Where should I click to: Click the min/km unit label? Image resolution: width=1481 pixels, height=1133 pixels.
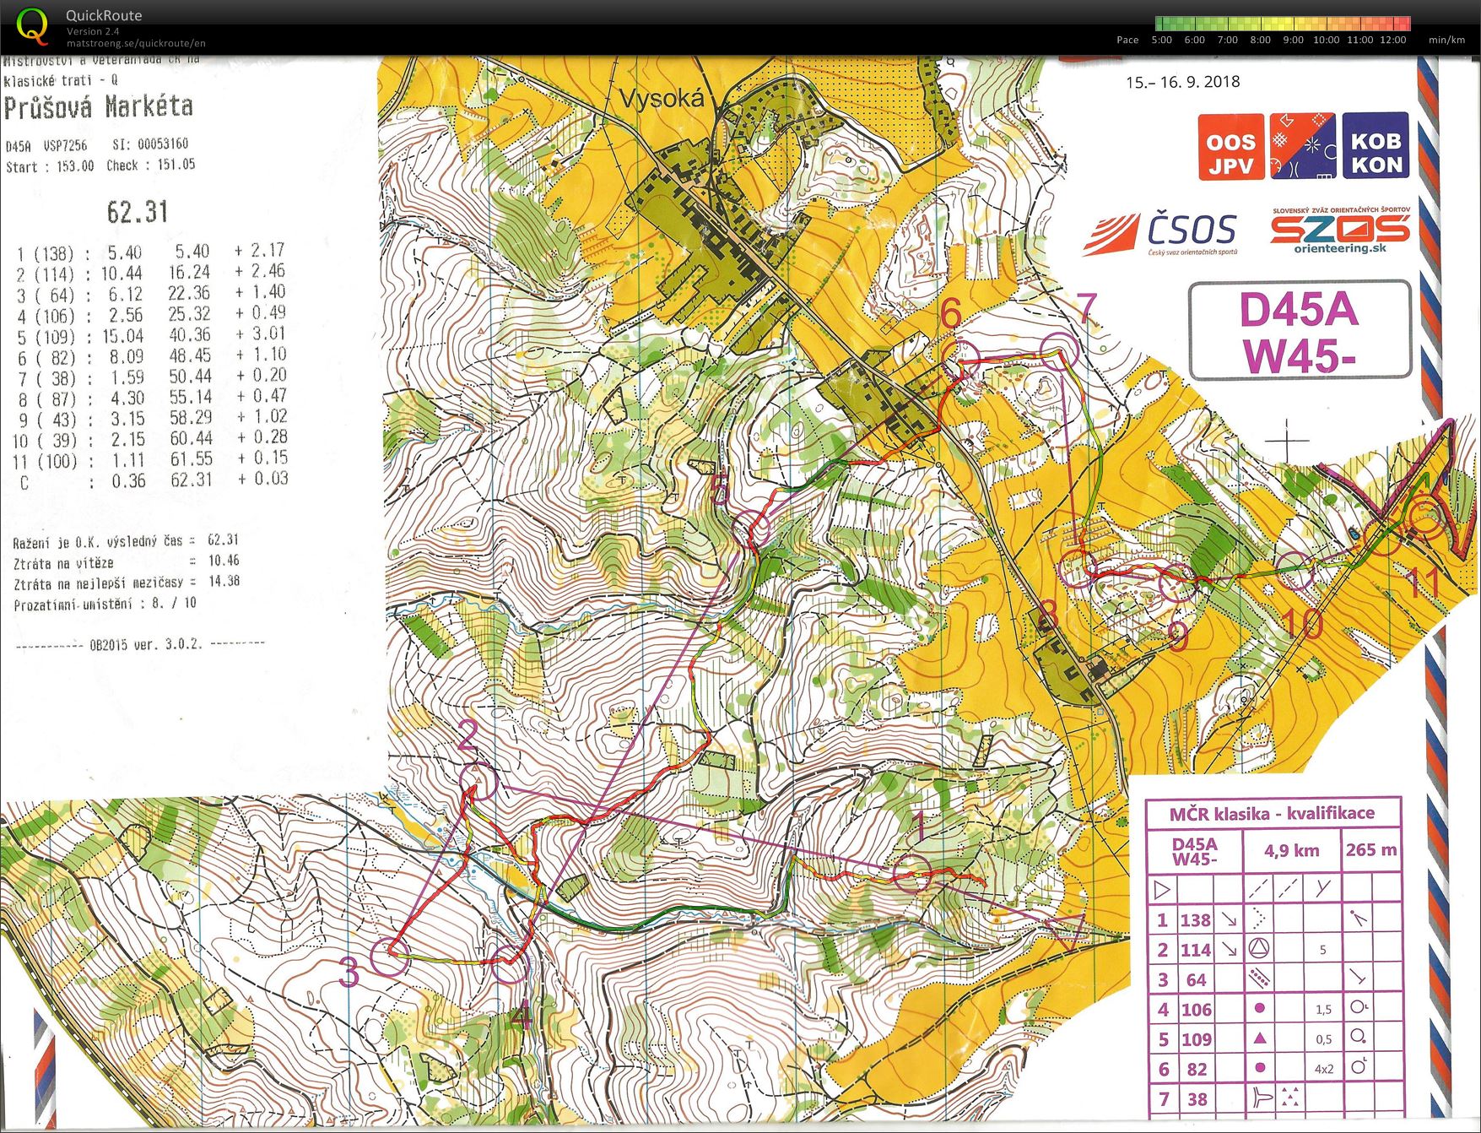[x=1446, y=40]
